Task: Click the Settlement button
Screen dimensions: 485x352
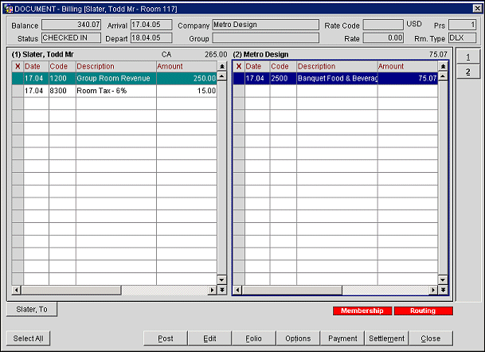Action: (x=387, y=338)
